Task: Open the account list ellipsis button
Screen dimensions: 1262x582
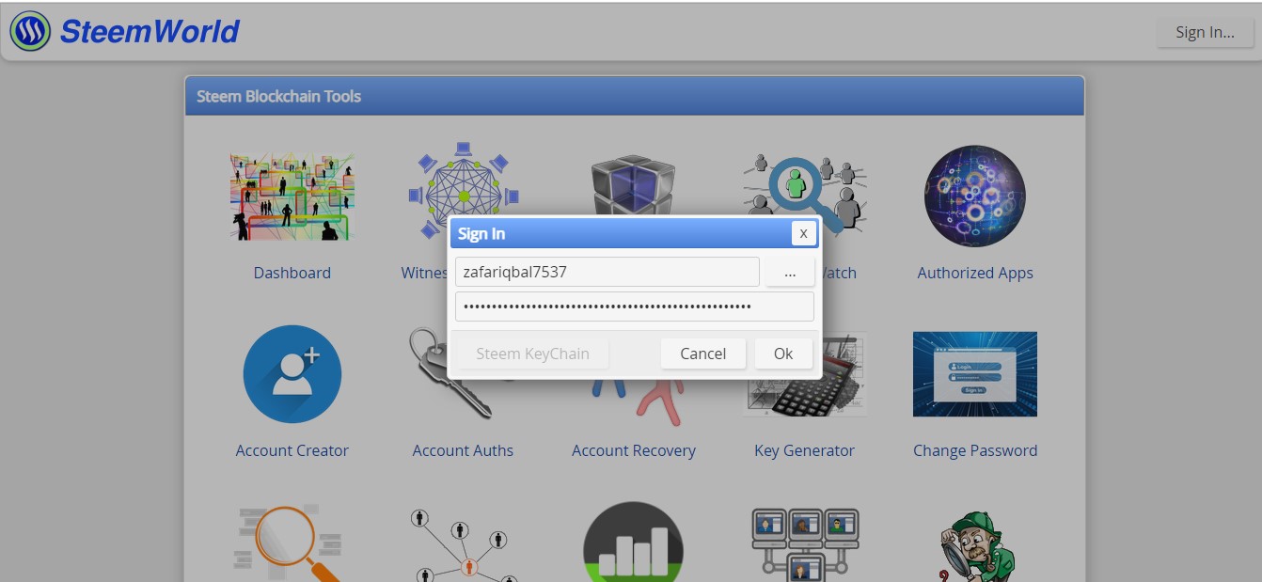Action: [x=790, y=272]
